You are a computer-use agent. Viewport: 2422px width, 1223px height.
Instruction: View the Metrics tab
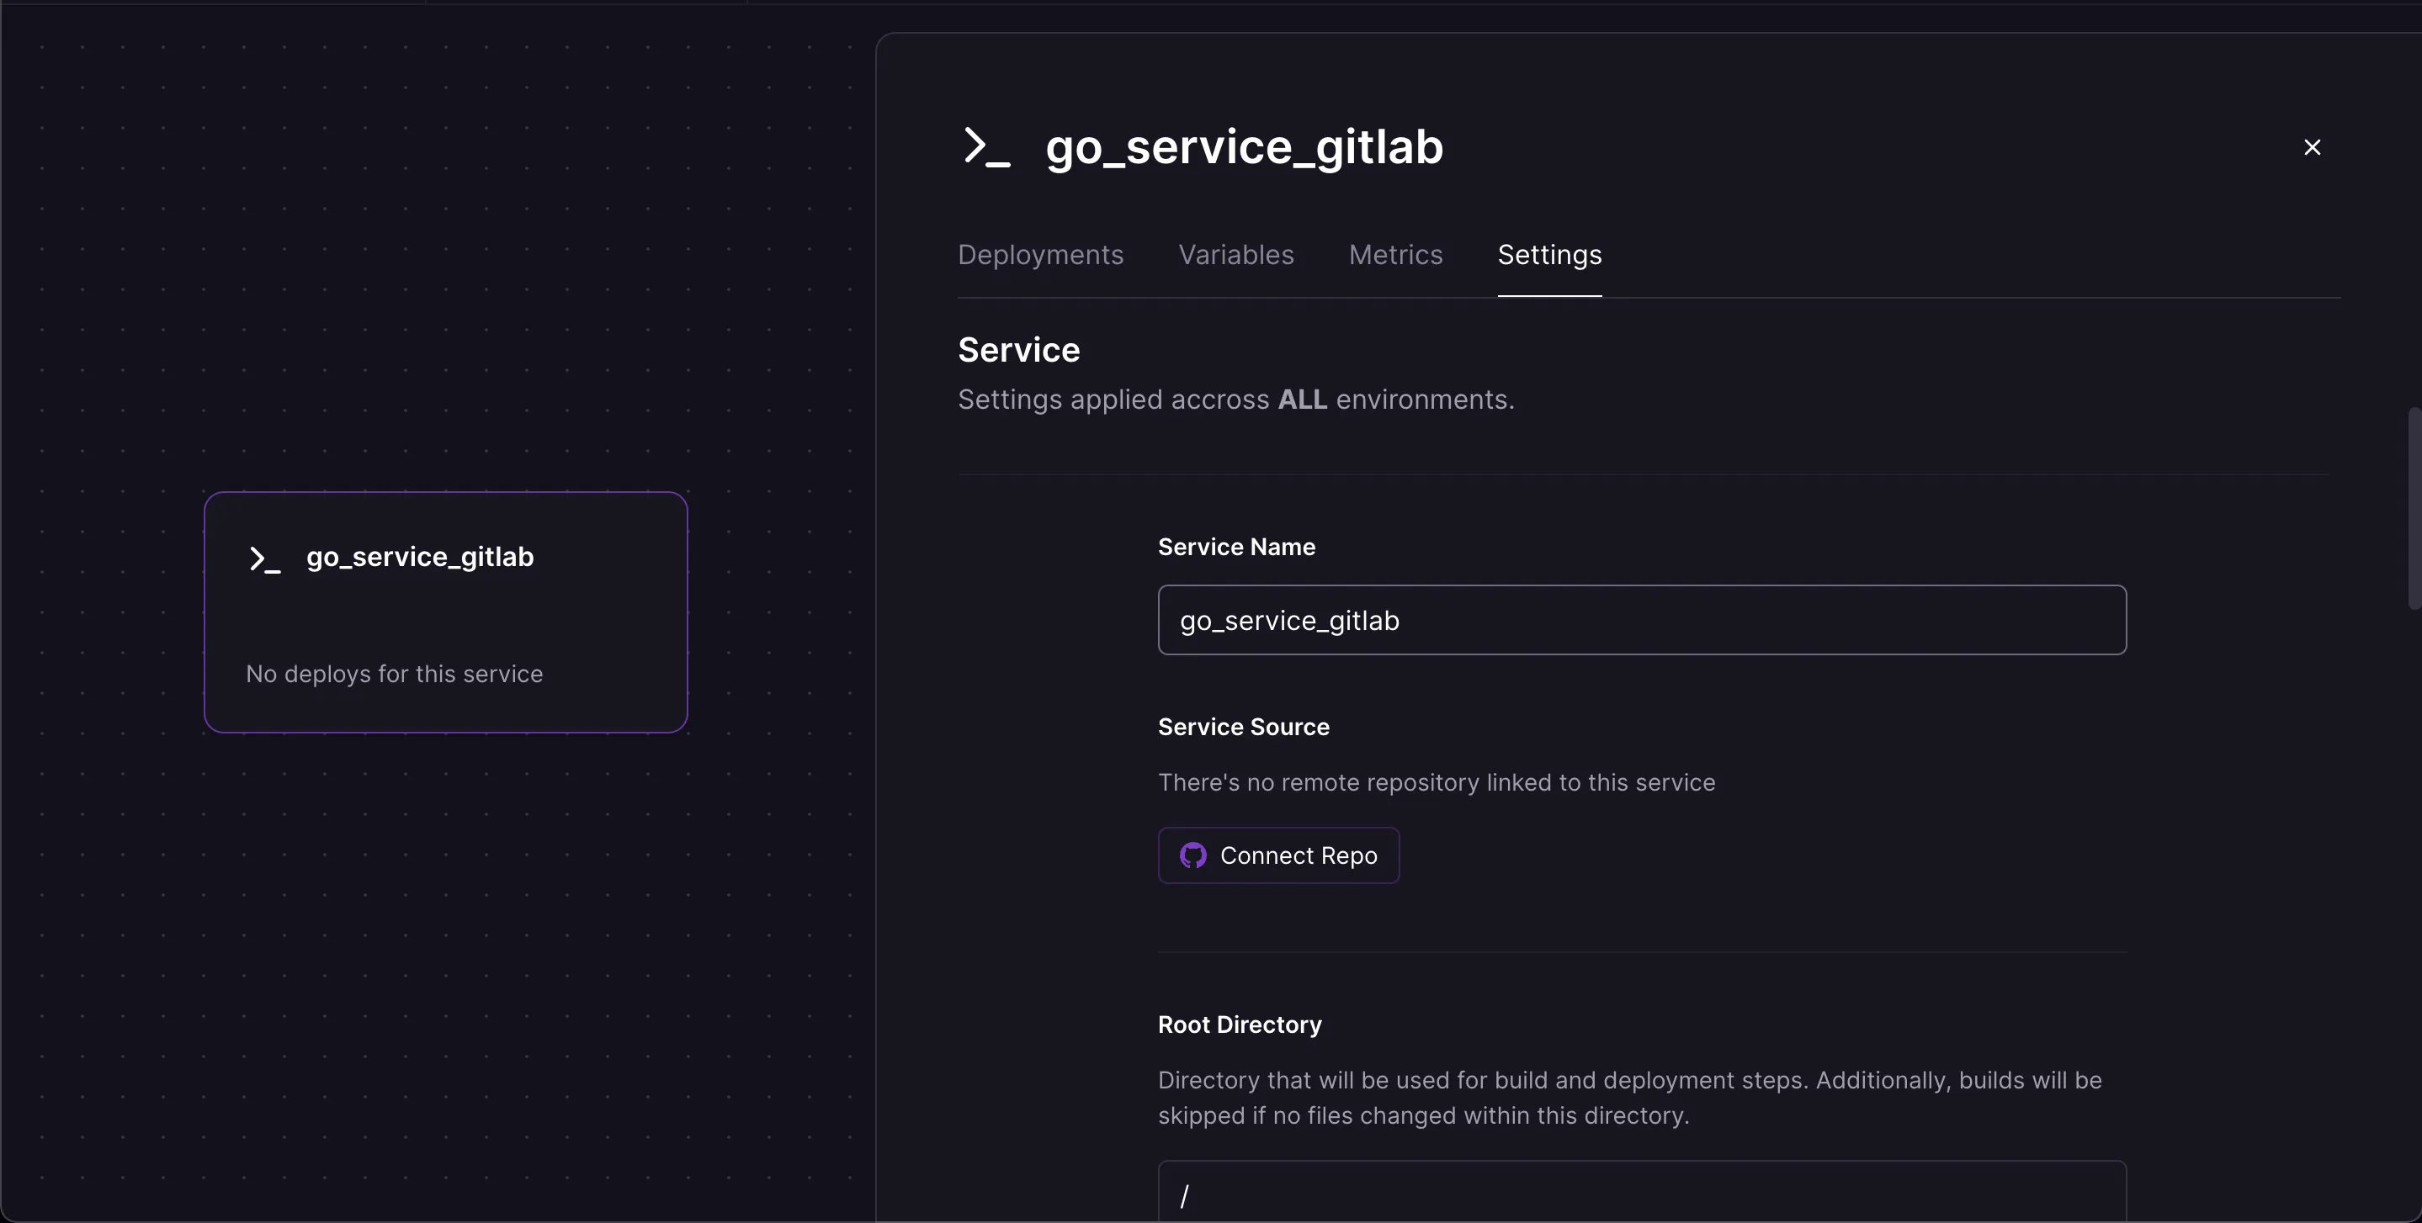tap(1395, 255)
